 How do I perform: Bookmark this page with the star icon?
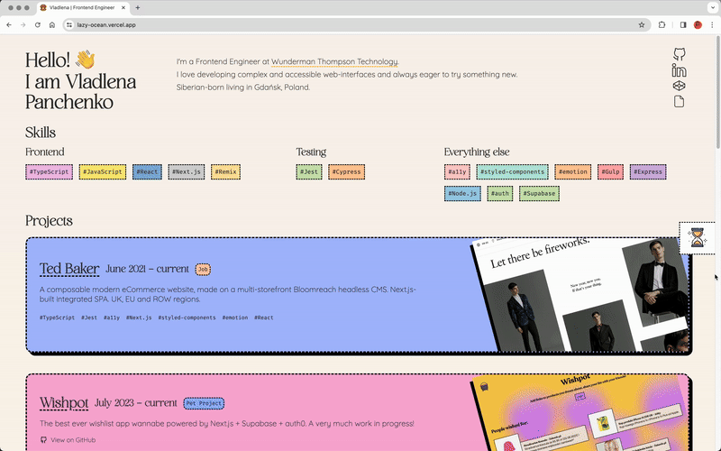pos(642,25)
